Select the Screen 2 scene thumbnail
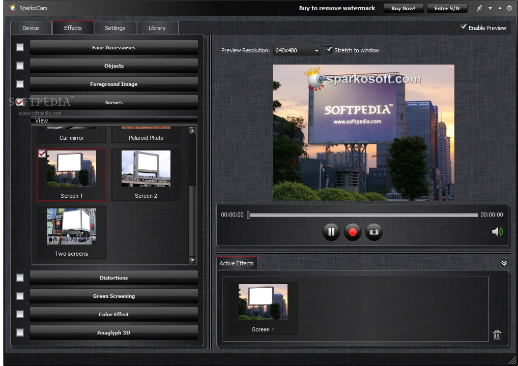The height and width of the screenshot is (366, 518). click(146, 174)
